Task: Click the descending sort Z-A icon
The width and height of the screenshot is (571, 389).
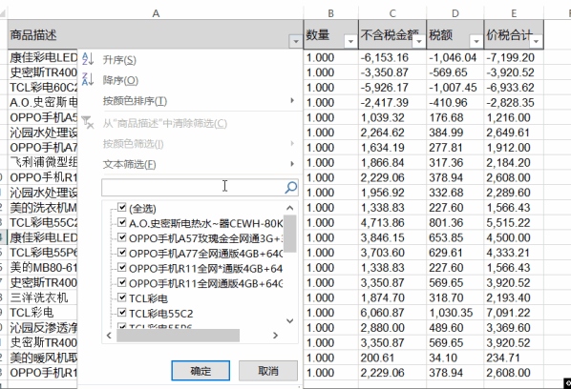Action: [88, 79]
